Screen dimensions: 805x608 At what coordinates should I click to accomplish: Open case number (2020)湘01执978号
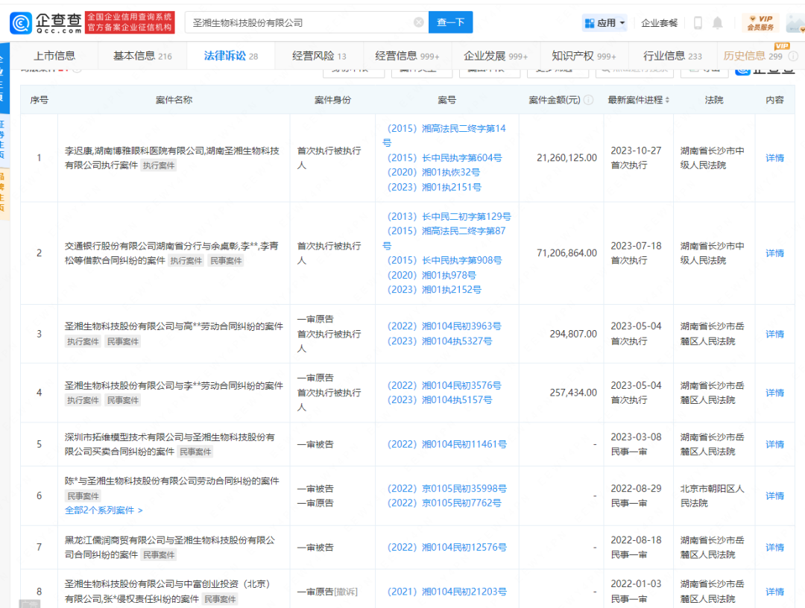click(x=432, y=276)
